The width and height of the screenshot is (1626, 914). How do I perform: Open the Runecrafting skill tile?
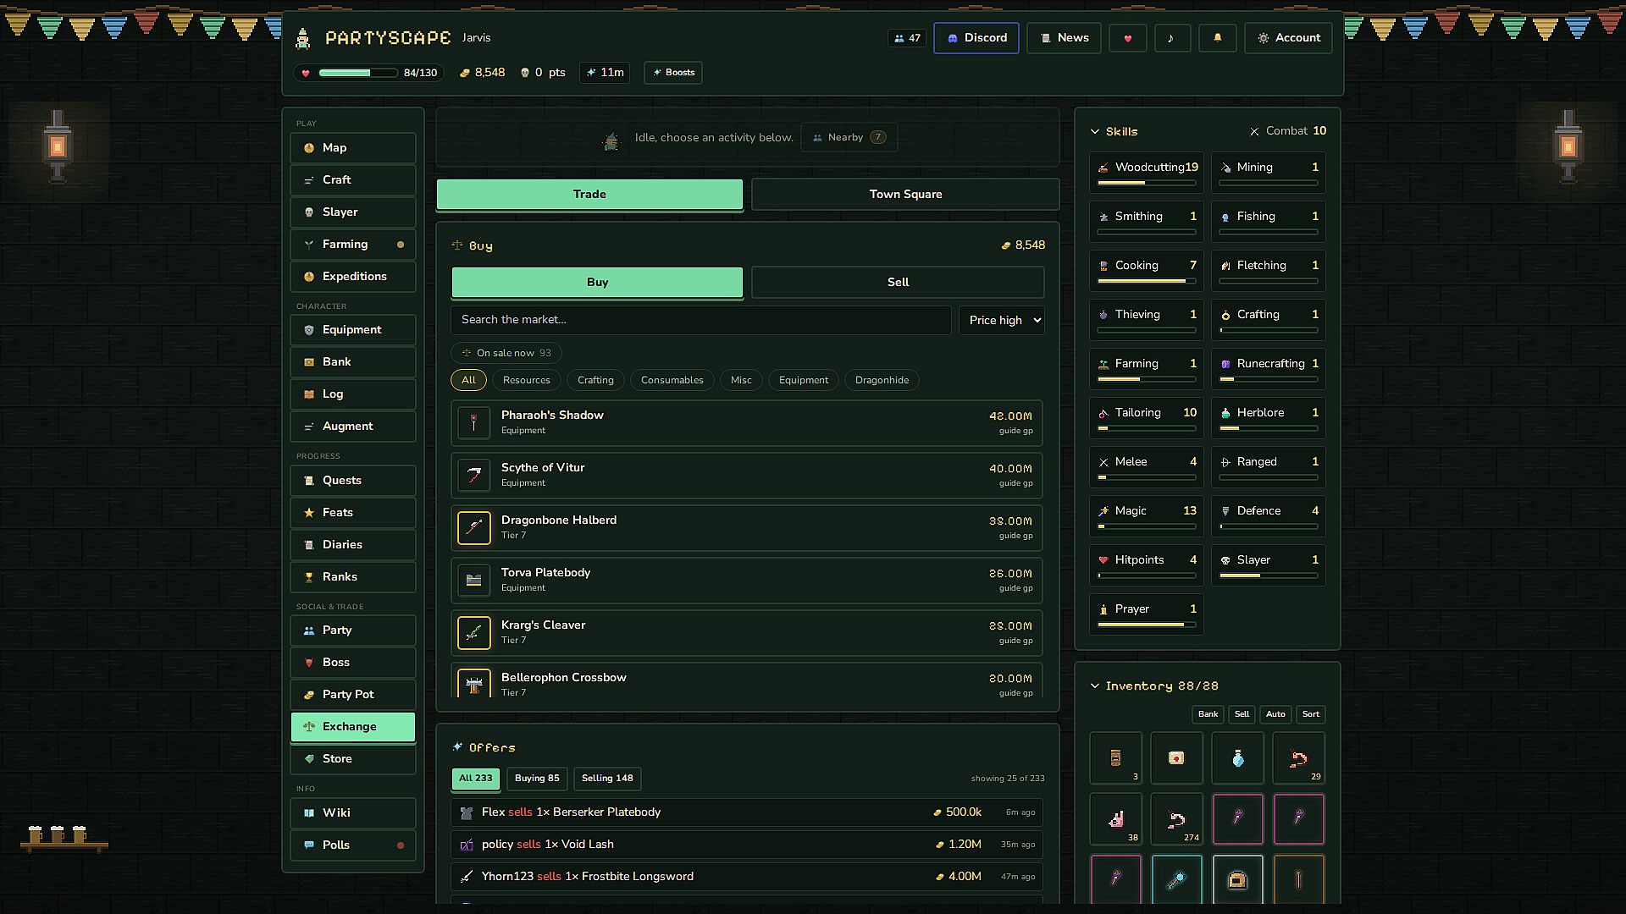(1268, 369)
